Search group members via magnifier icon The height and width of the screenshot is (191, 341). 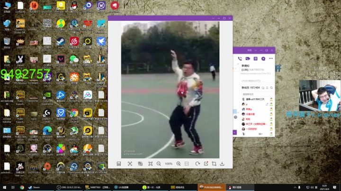pos(271,87)
